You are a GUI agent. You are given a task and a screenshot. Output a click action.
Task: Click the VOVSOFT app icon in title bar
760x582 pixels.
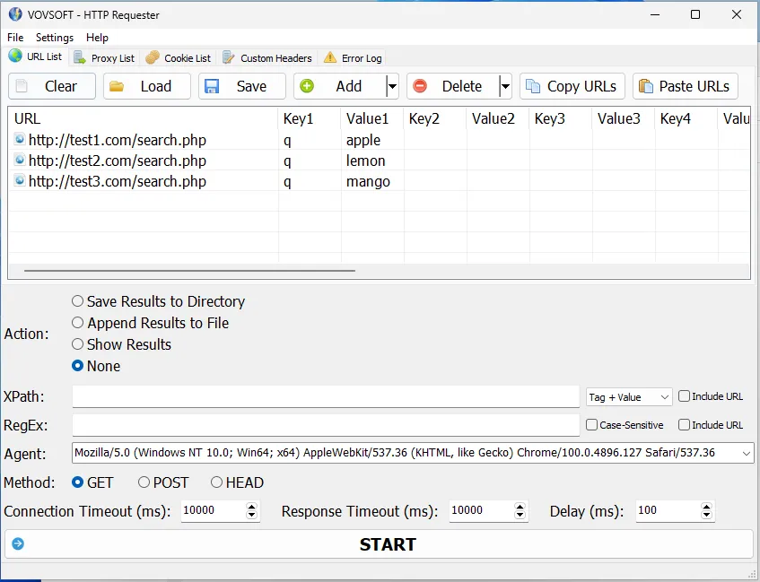(15, 14)
